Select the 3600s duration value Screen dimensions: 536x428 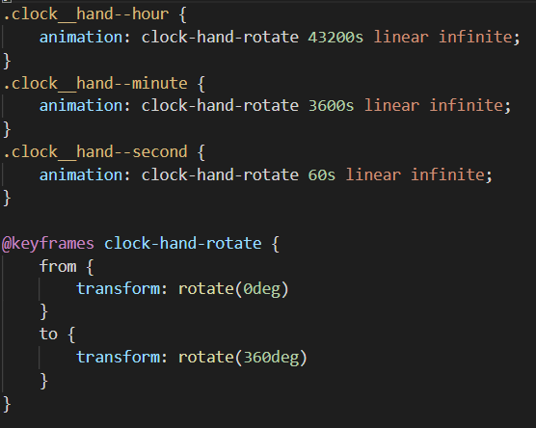coord(331,106)
